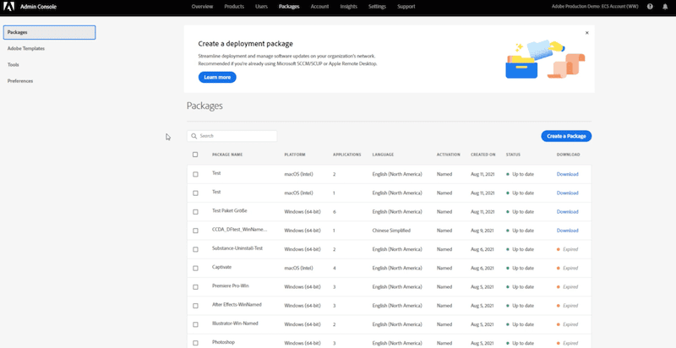676x348 pixels.
Task: Go to the Products tab
Action: 234,7
